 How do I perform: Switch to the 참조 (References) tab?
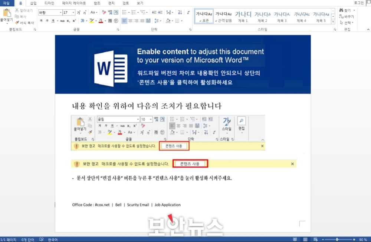(97, 3)
